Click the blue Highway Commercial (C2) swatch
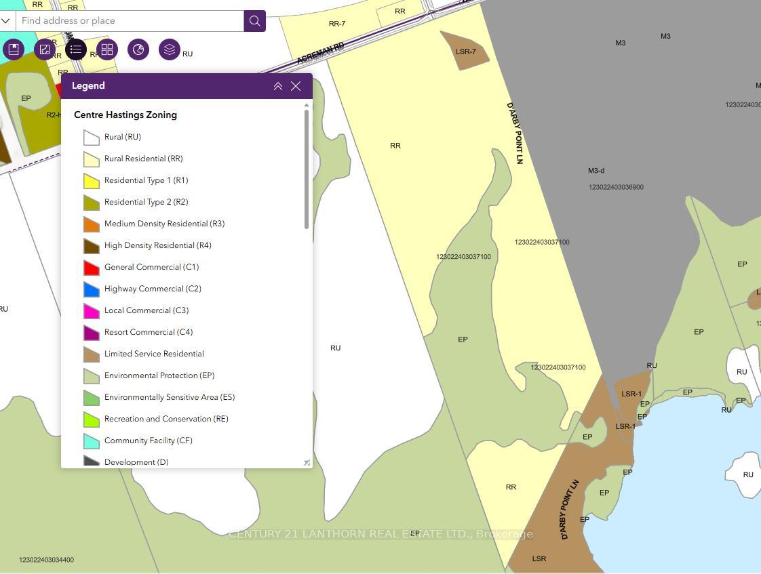Image resolution: width=761 pixels, height=574 pixels. point(92,289)
